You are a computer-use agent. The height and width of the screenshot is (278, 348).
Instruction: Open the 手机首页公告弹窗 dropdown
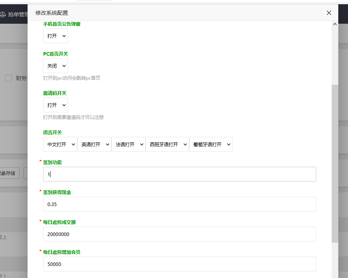[x=55, y=36]
